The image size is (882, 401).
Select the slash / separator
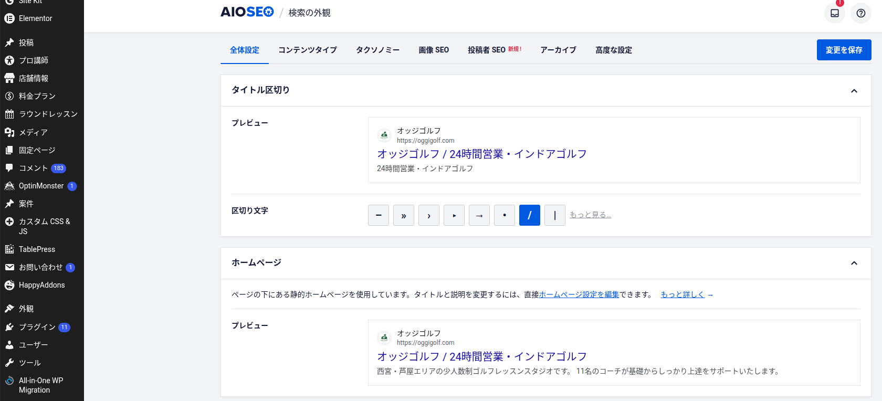(530, 215)
